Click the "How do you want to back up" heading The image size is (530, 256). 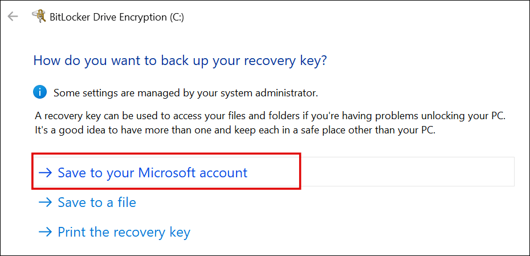114,61
